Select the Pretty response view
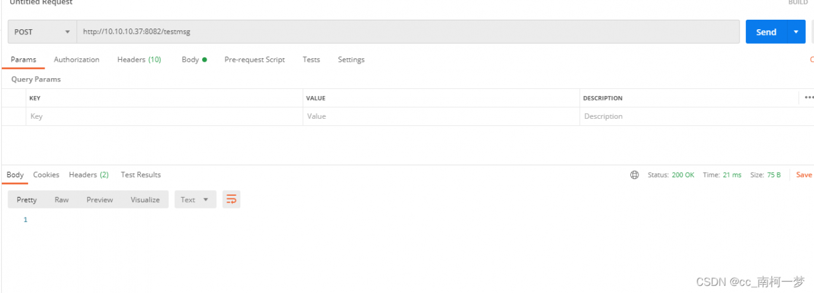Image resolution: width=814 pixels, height=293 pixels. coord(27,200)
